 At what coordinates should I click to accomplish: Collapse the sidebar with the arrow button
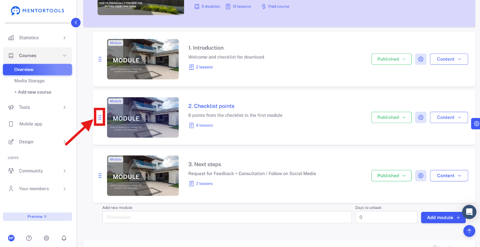coord(76,22)
